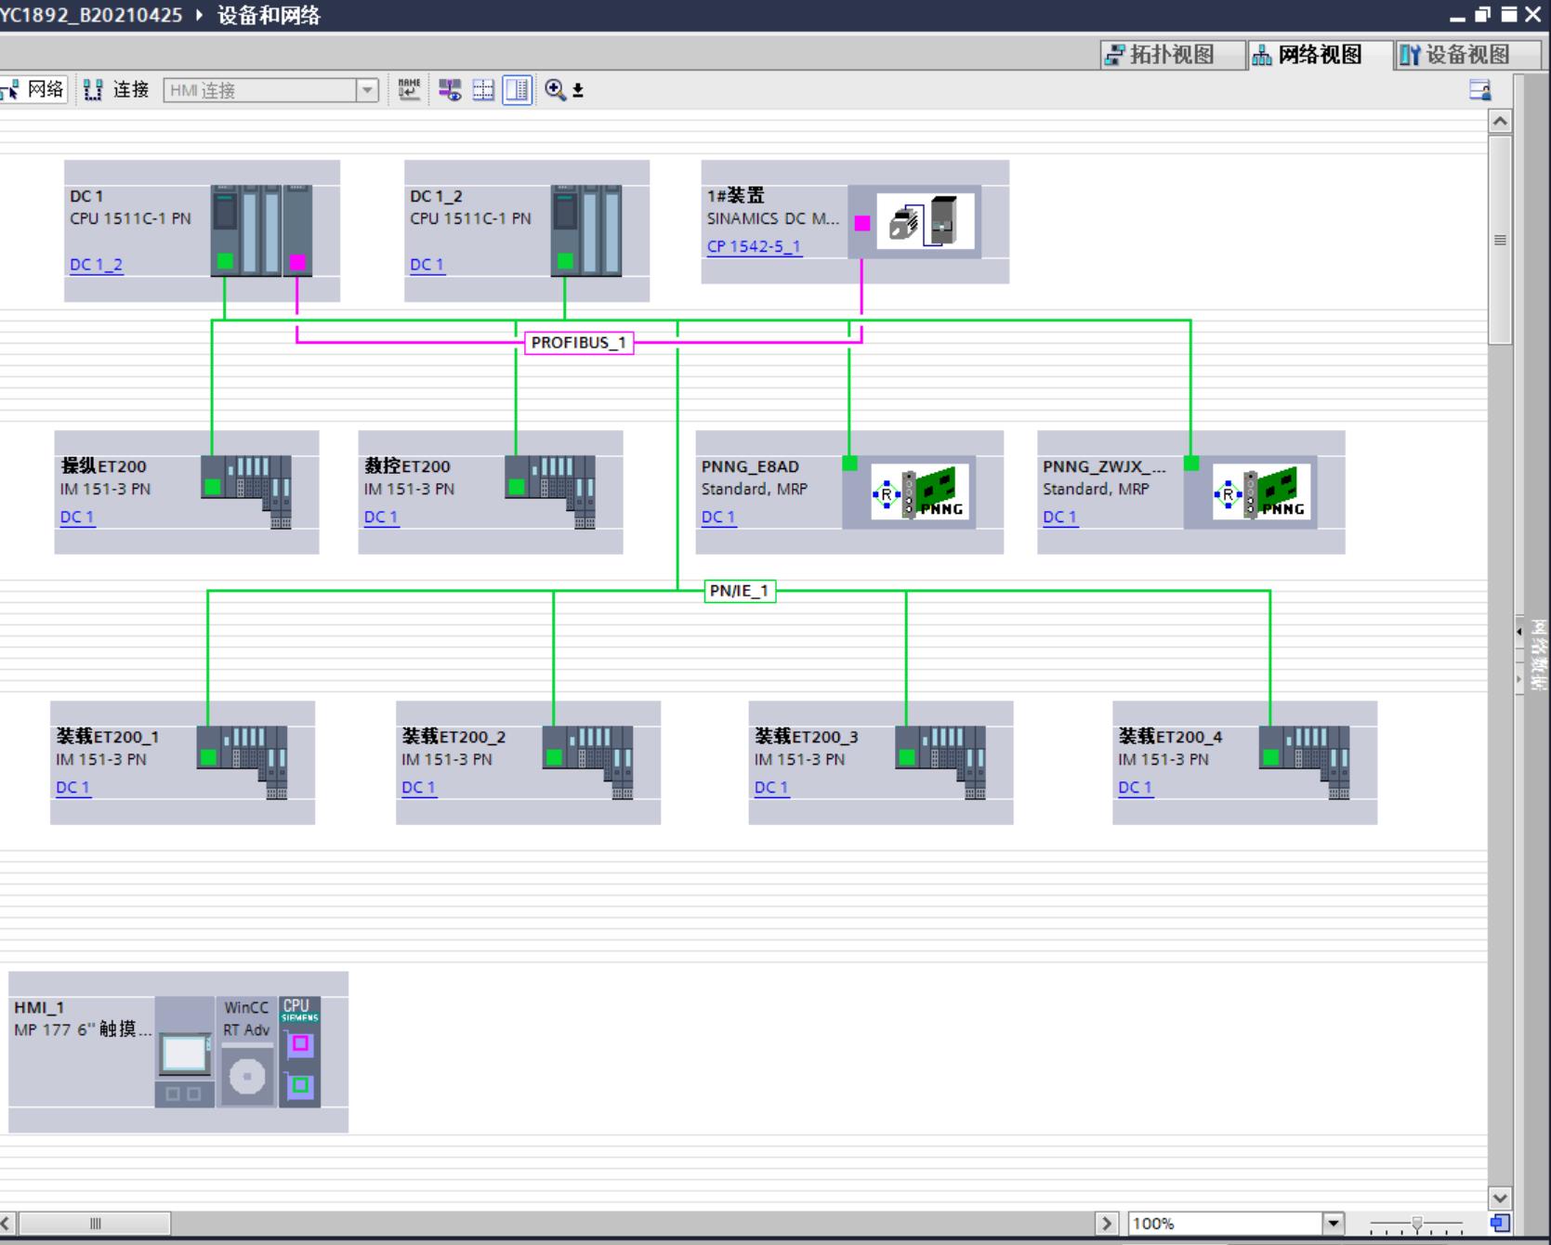
Task: Click the show address labels icon
Action: [x=450, y=90]
